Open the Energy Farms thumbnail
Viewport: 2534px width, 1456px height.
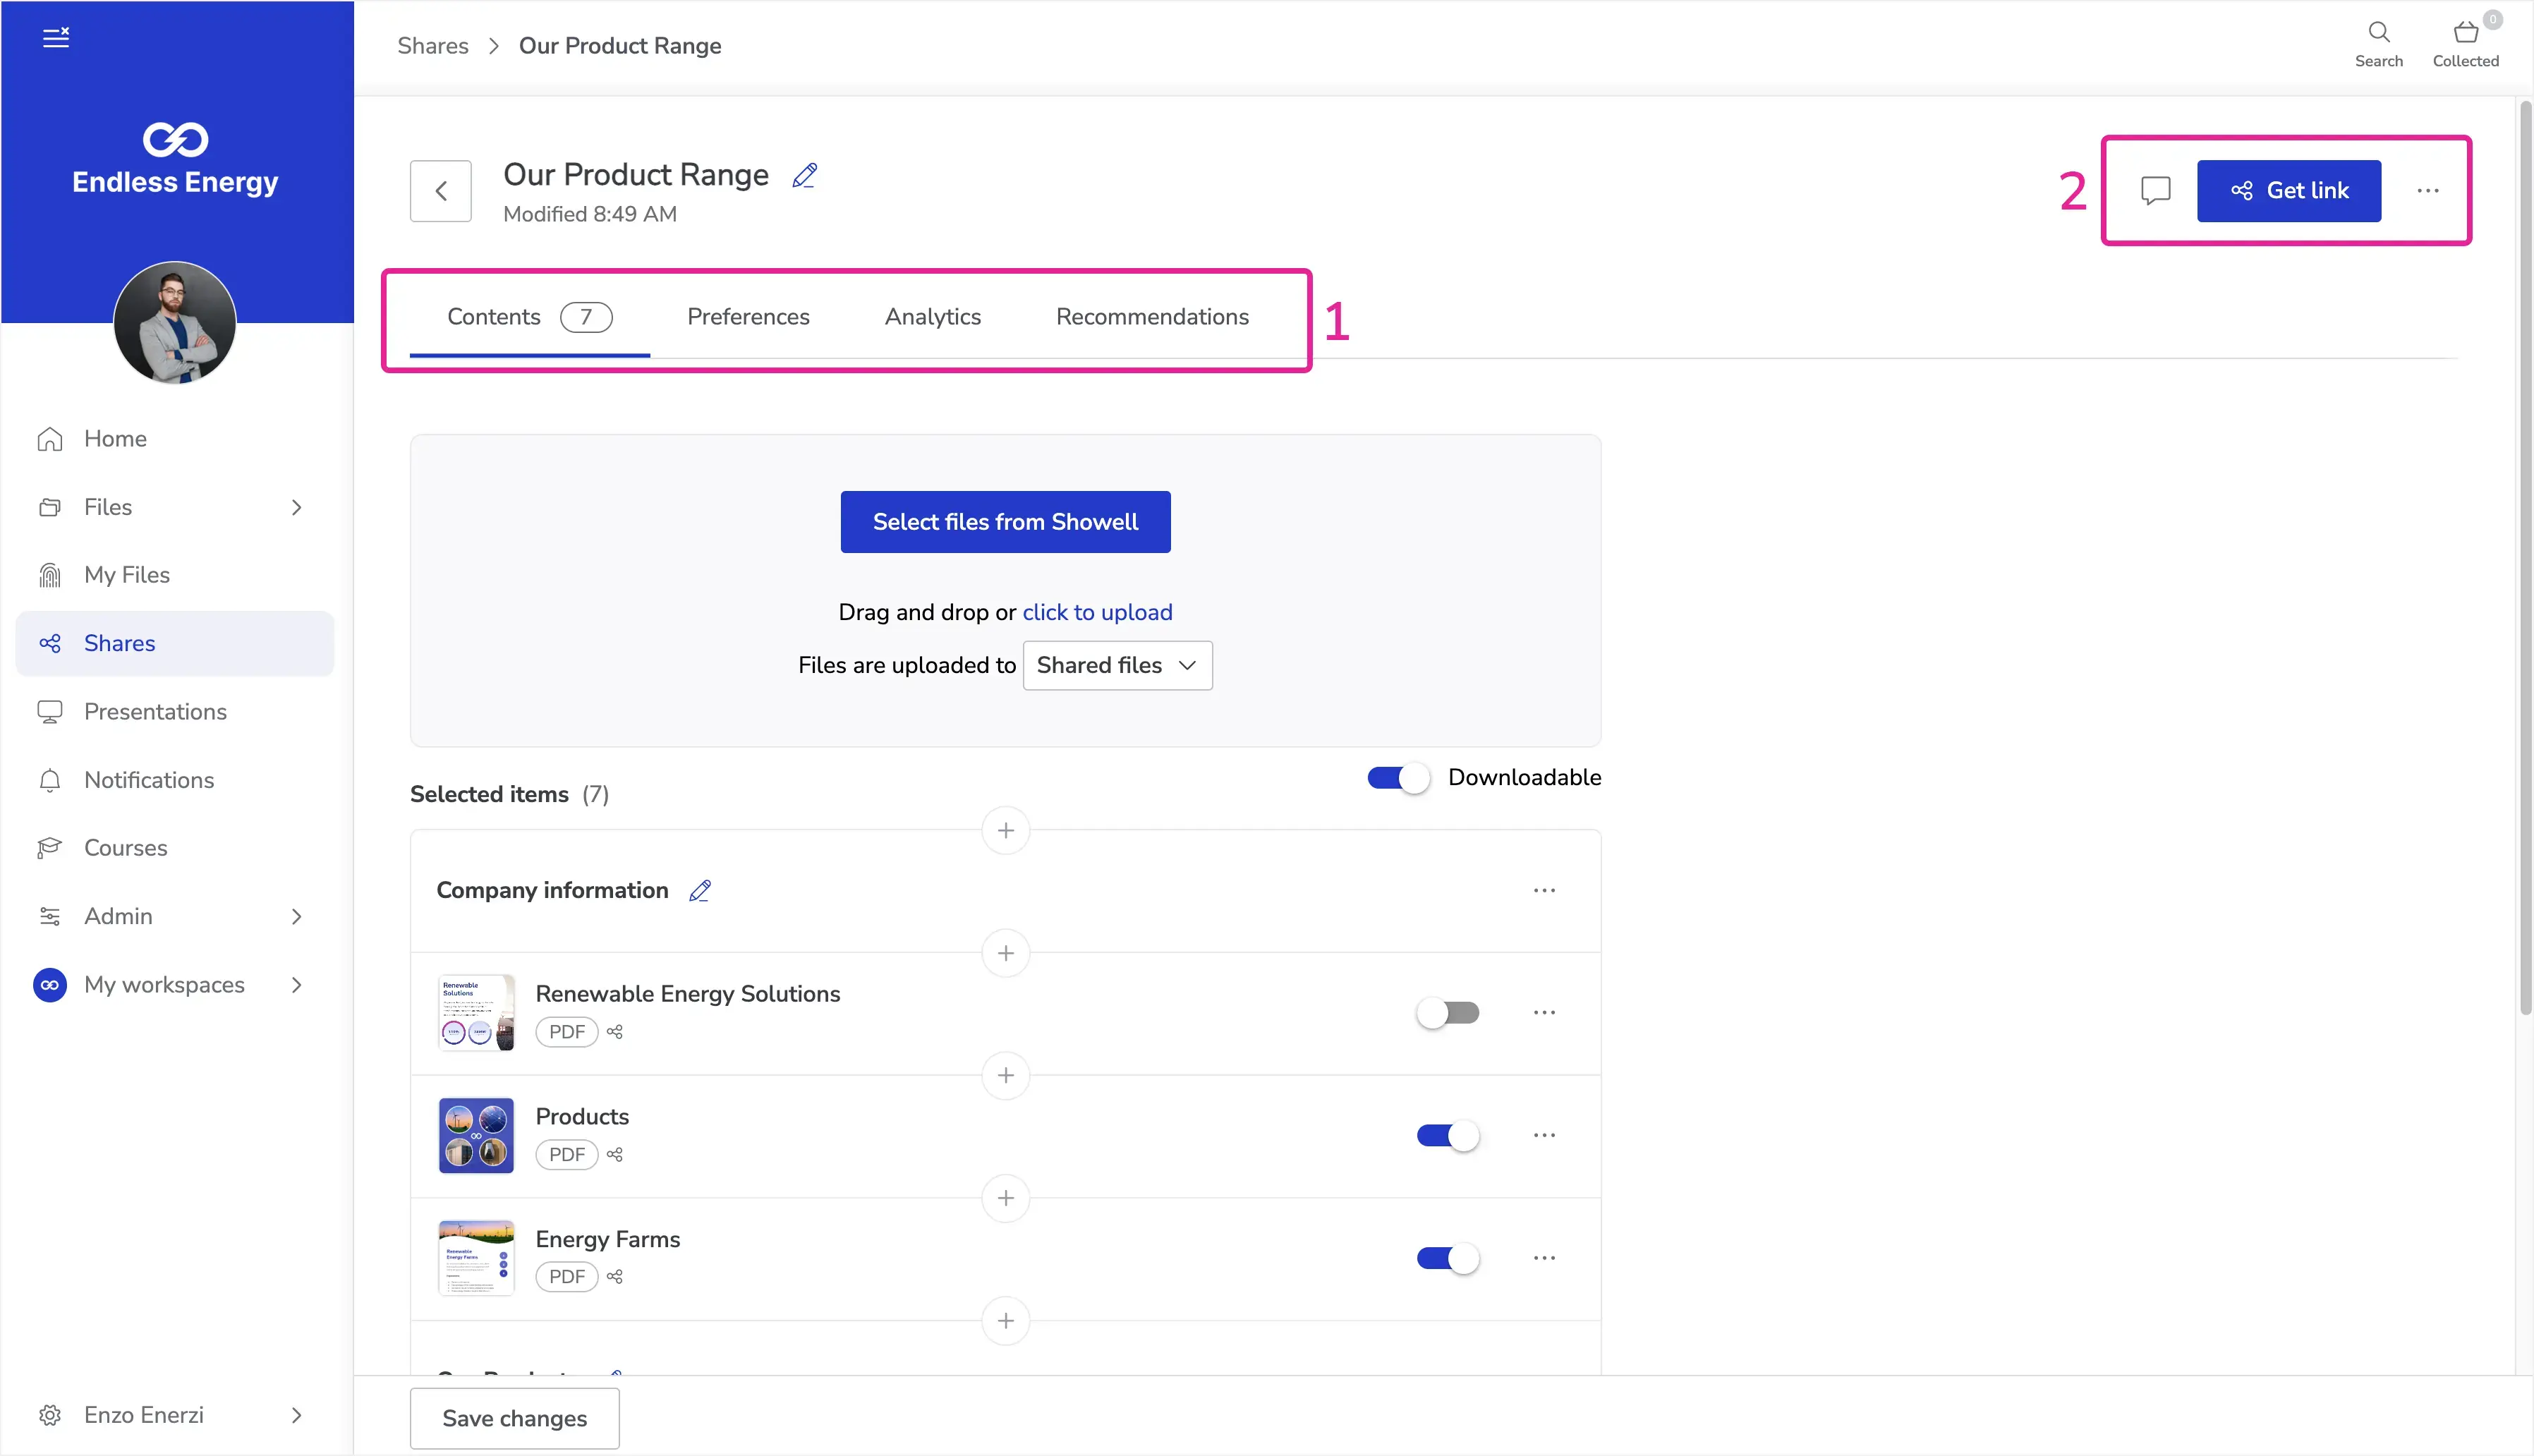(476, 1258)
